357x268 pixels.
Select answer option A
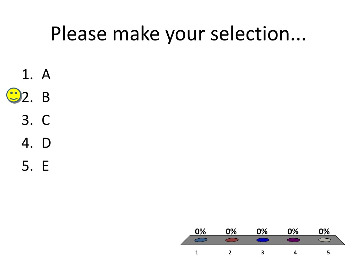point(36,75)
